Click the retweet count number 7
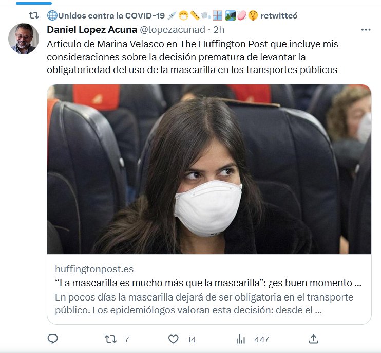Viewport: 381px width, 353px height. point(127,340)
